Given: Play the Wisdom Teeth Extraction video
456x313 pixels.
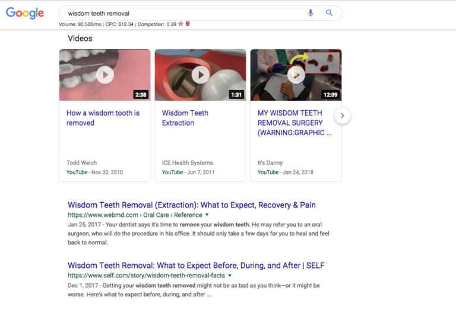Looking at the screenshot, I should click(200, 75).
